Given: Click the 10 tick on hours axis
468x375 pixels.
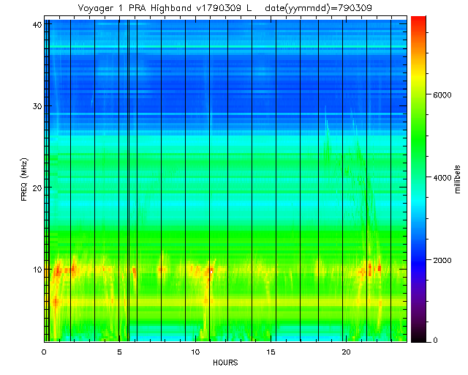Looking at the screenshot, I should coord(195,352).
